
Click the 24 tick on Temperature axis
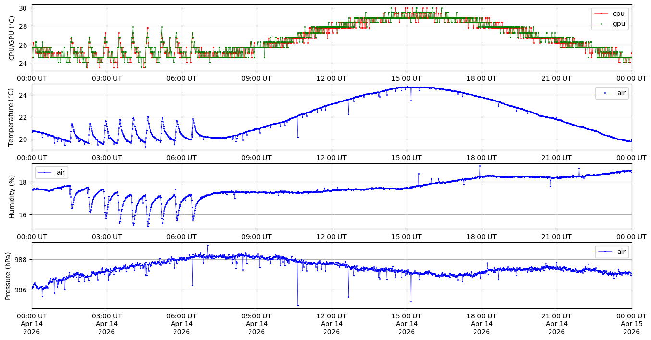(24, 95)
